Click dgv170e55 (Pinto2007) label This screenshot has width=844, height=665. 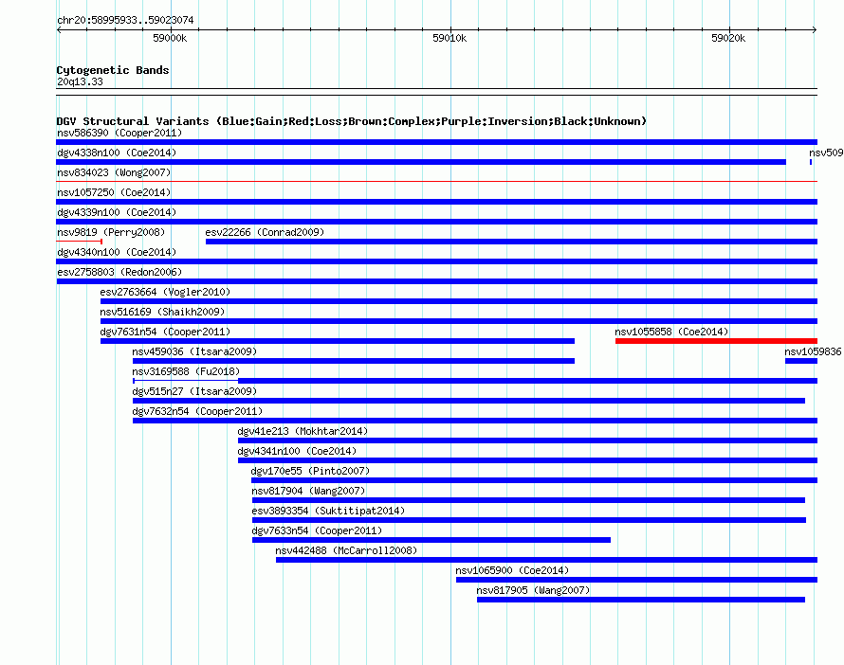point(311,471)
